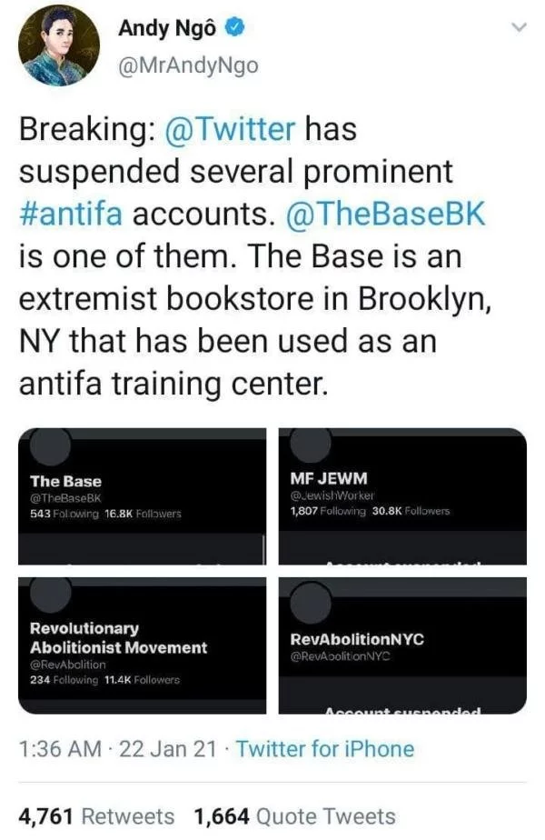Open the #antifa hashtag
Image resolution: width=545 pixels, height=840 pixels.
(x=71, y=214)
